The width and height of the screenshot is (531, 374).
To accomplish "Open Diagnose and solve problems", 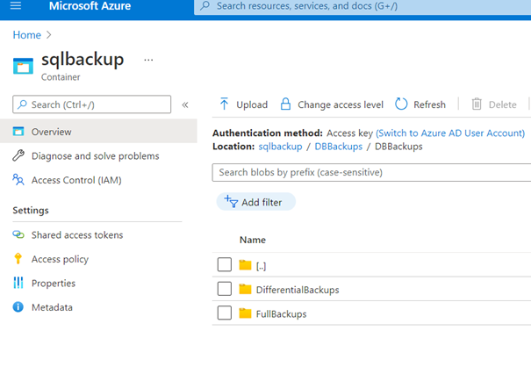I will 95,156.
